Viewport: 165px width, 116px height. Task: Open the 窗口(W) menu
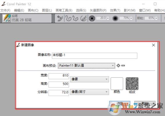point(145,10)
